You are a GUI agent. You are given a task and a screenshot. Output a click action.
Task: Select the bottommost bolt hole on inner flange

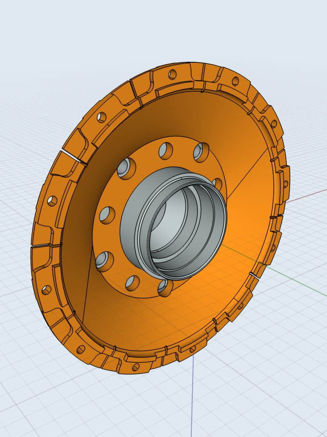coord(164,288)
